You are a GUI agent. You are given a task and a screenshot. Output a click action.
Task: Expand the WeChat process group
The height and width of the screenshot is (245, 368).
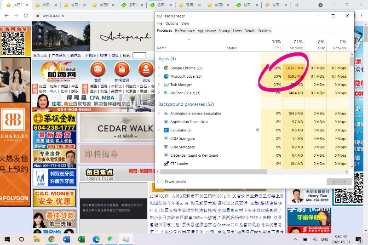tap(159, 93)
